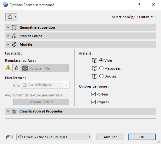The height and width of the screenshot is (144, 161).
Task: Toggle the Portées shadows checkbox
Action: (x=93, y=94)
